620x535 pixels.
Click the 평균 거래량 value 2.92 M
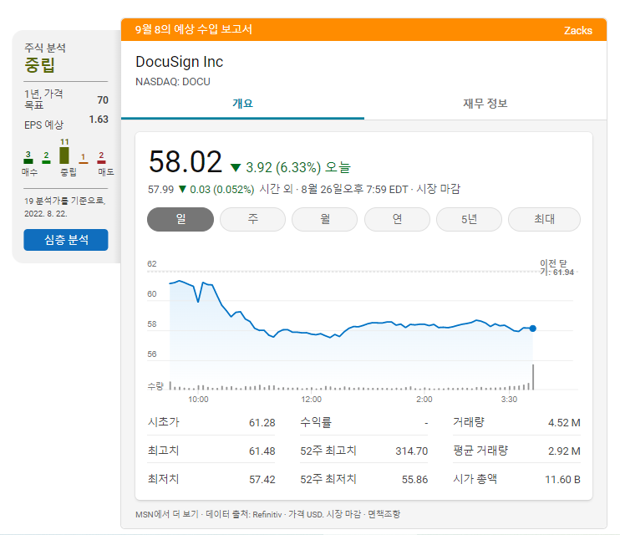pyautogui.click(x=564, y=451)
